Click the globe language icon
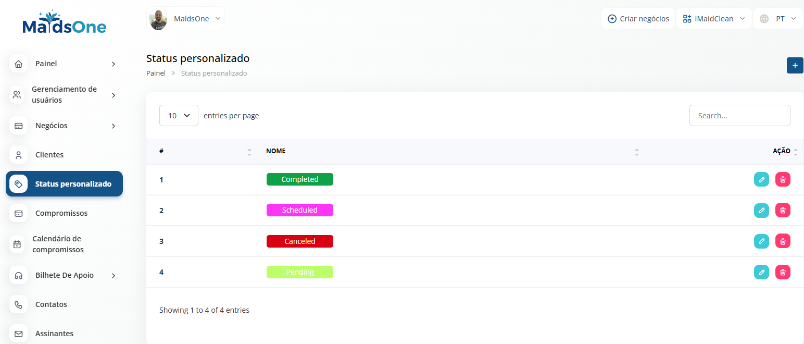The height and width of the screenshot is (344, 804). point(764,19)
